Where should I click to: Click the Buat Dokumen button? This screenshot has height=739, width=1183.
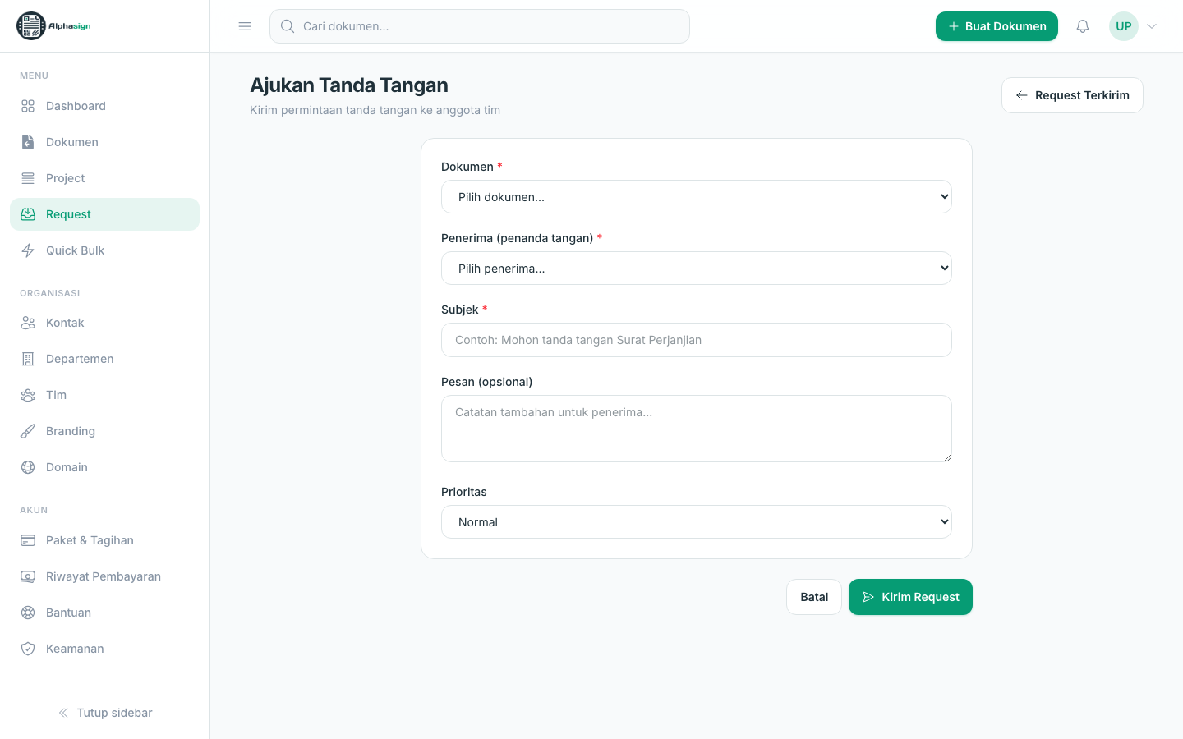tap(997, 26)
